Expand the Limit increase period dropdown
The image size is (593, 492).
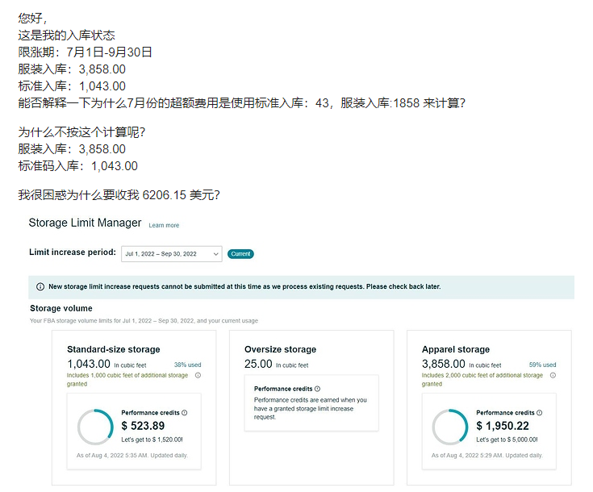coord(172,254)
